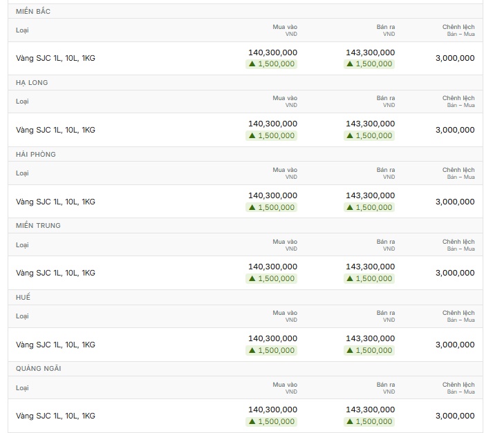
Task: Click the QUẢNG NGÃI section heading
Action: pos(39,369)
